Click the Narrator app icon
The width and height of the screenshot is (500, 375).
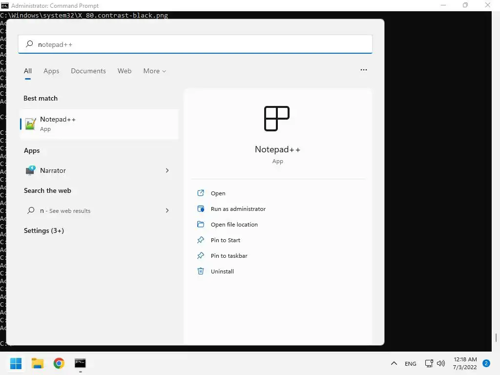(x=30, y=170)
